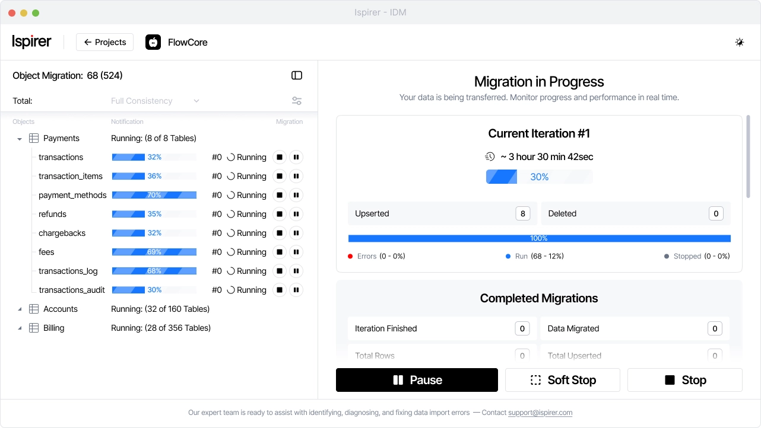Toggle the sidebar panel layout icon
Viewport: 761px width, 428px height.
click(x=297, y=75)
